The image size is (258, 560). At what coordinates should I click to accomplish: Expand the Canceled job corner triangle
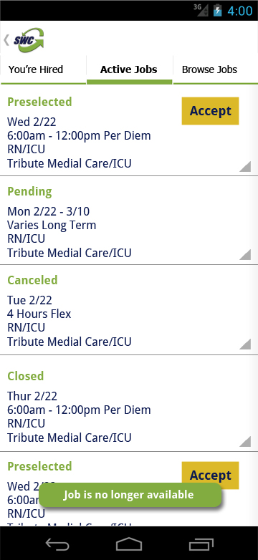245,344
